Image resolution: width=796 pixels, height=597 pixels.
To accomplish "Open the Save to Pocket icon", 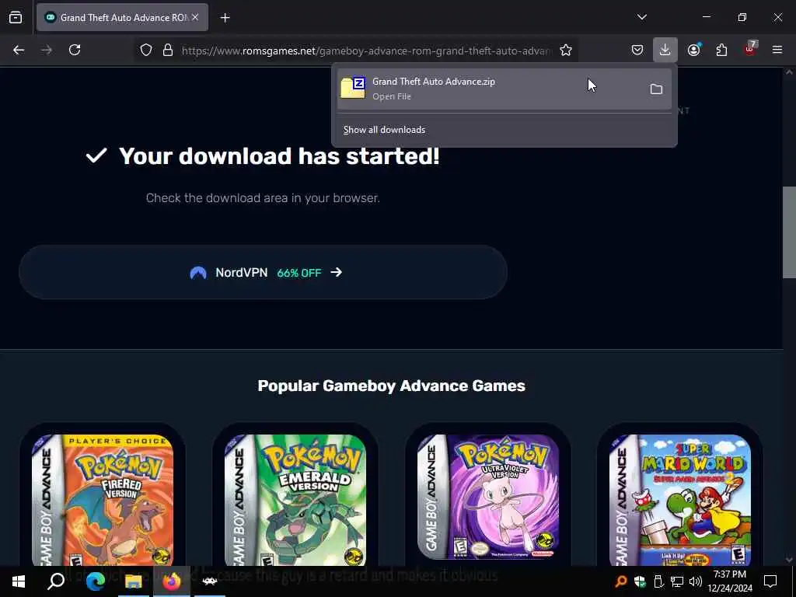I will (637, 50).
